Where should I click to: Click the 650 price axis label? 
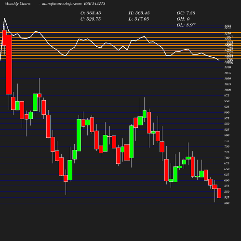click(227, 169)
